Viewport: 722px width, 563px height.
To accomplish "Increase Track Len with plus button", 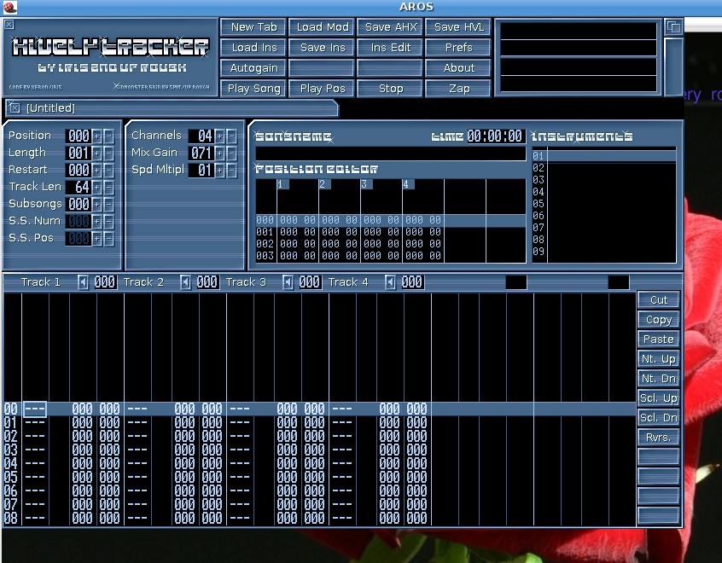I will (x=97, y=188).
